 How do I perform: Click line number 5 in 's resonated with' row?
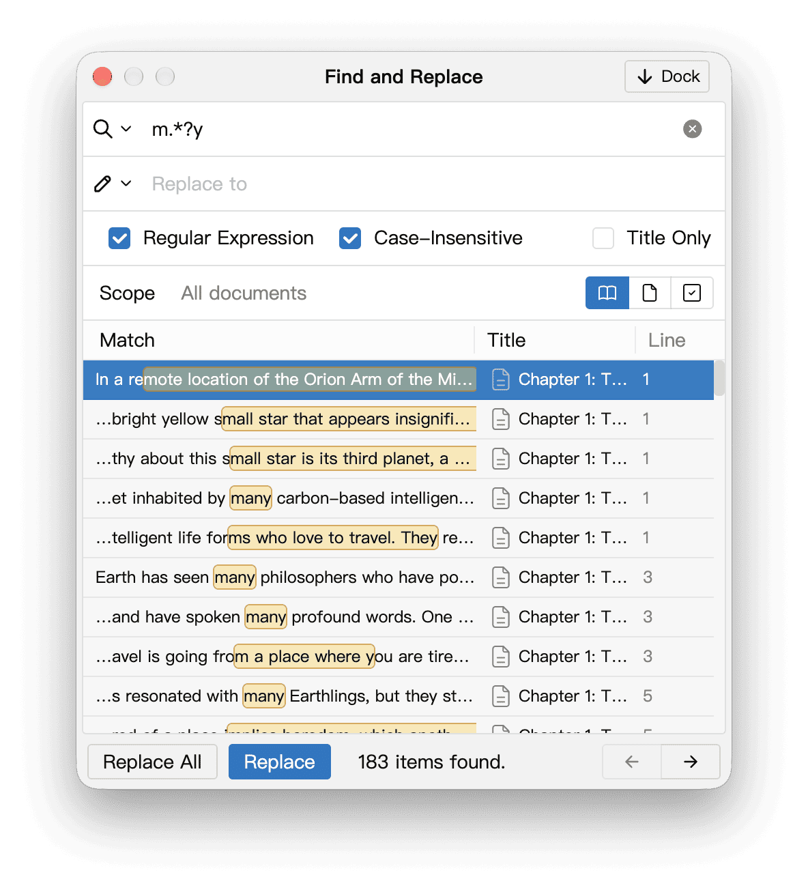(x=648, y=696)
